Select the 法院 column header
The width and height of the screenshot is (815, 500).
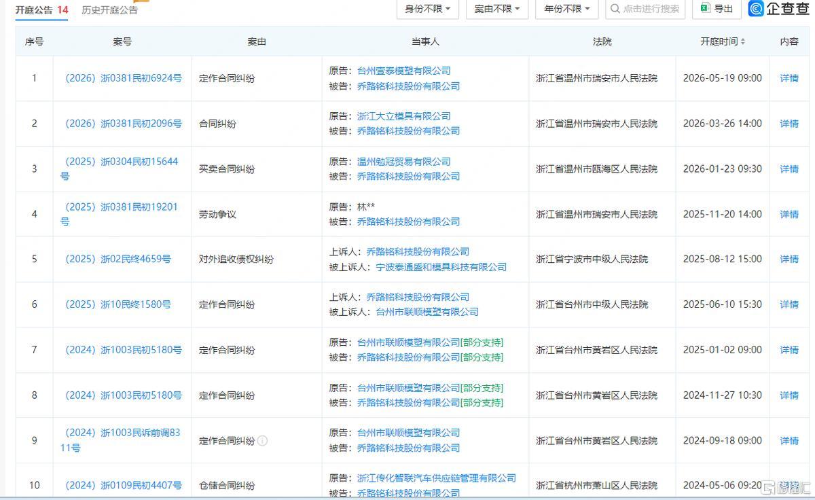(602, 41)
